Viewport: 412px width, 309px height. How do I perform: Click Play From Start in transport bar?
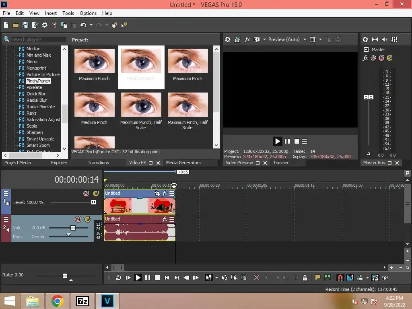click(x=128, y=278)
